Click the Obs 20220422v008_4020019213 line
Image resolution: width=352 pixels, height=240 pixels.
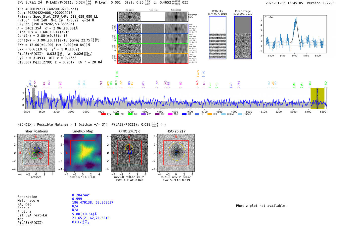45,13
